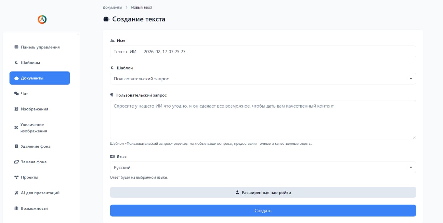Open the Документы sidebar menu item
The height and width of the screenshot is (223, 443).
tap(40, 78)
